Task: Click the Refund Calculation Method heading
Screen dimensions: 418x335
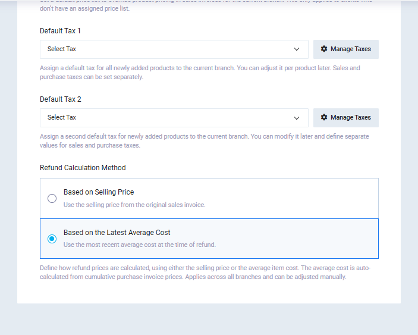Action: [x=83, y=168]
